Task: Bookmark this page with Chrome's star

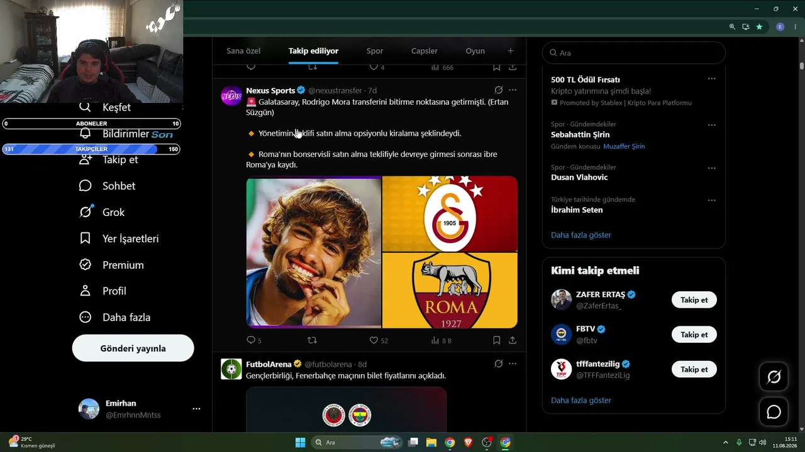Action: 759,27
